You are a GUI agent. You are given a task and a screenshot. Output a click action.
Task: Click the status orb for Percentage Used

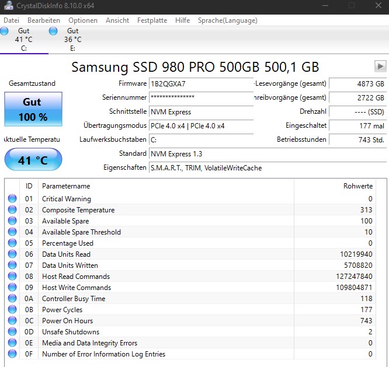pyautogui.click(x=12, y=243)
